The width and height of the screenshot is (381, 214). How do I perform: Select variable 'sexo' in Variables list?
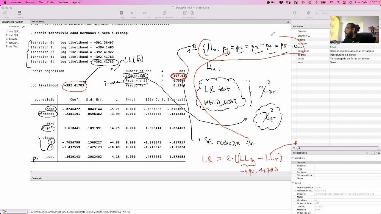point(300,62)
